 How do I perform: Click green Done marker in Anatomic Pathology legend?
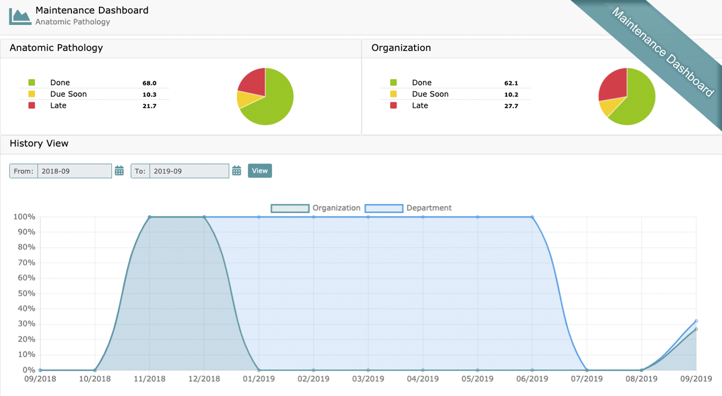[32, 83]
